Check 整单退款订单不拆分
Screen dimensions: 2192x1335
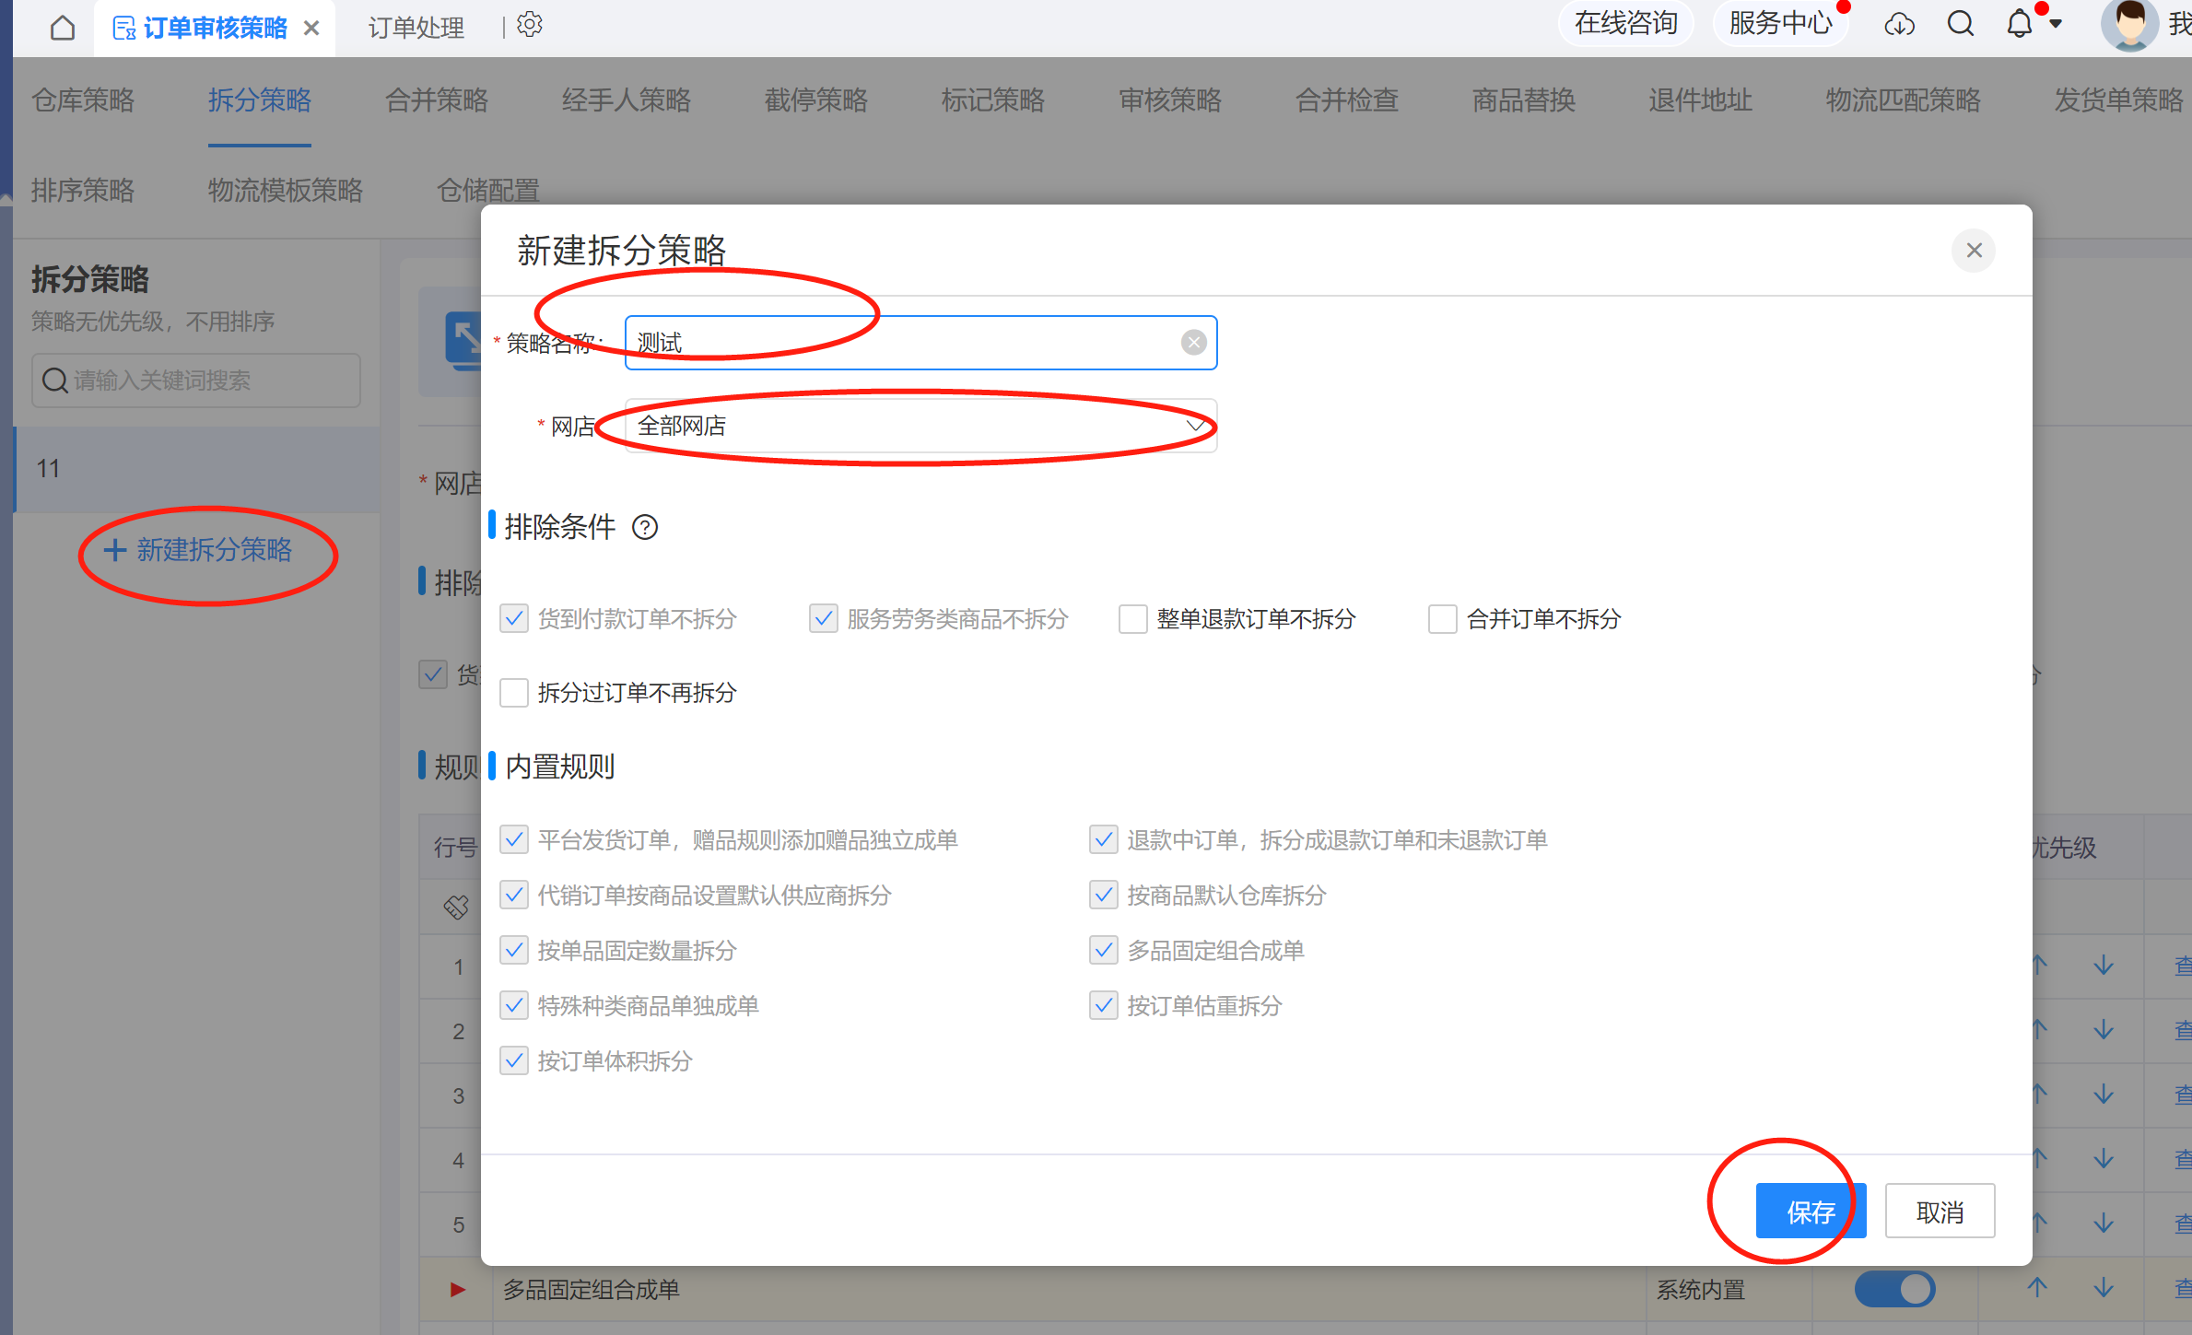(1132, 619)
